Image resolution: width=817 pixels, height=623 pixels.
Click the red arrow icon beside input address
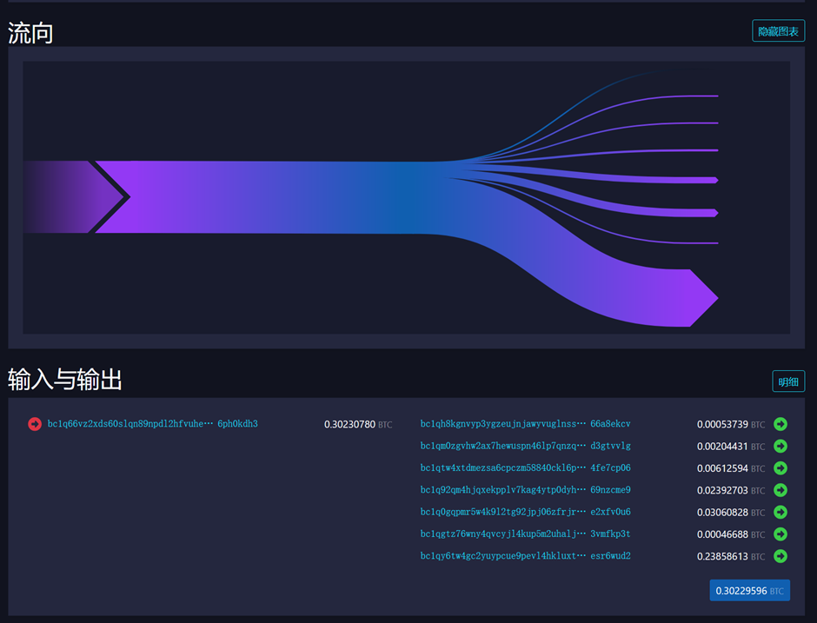pos(35,424)
